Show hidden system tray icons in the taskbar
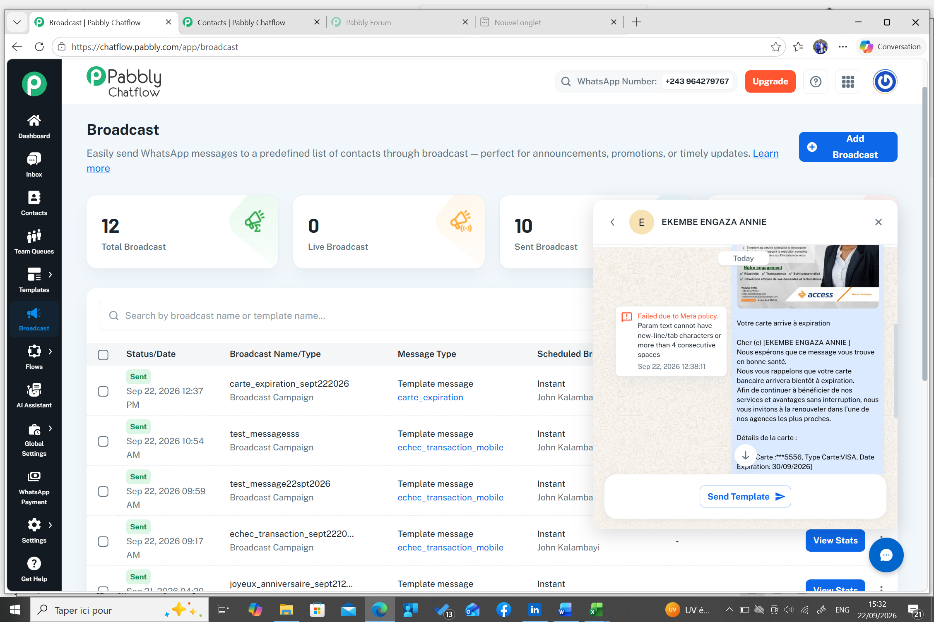This screenshot has width=934, height=622. (729, 610)
